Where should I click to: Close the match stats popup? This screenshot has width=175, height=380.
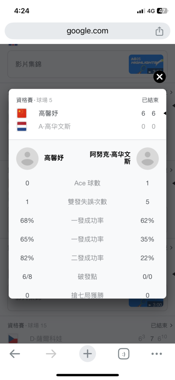159,77
